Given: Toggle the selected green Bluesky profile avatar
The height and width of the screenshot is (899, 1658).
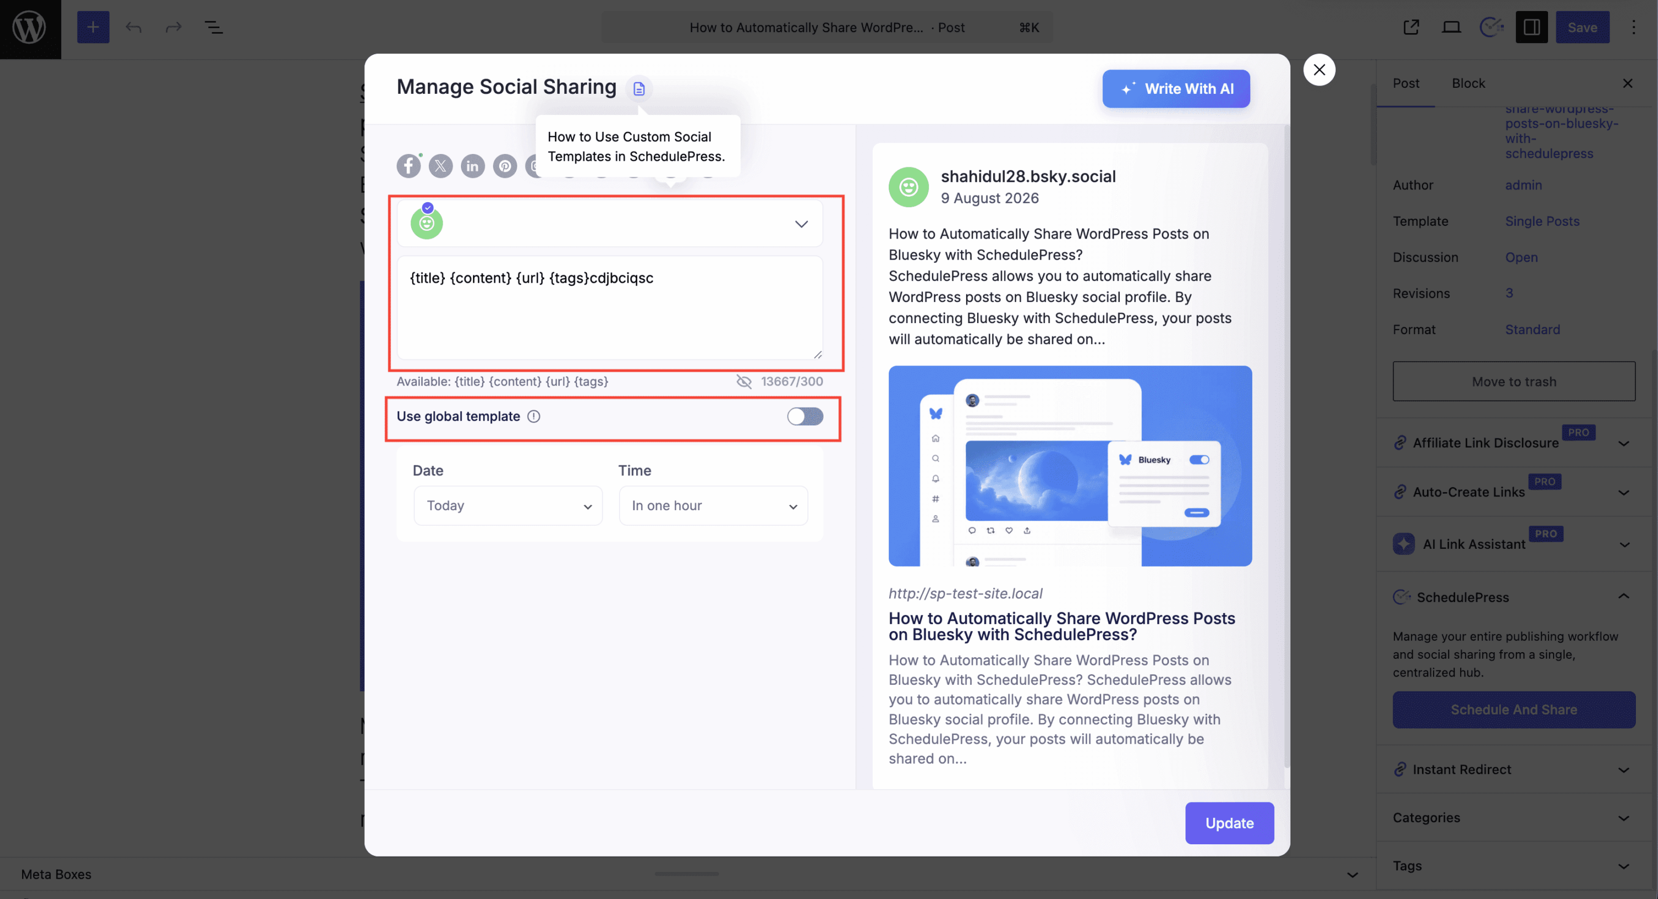Looking at the screenshot, I should coord(426,223).
